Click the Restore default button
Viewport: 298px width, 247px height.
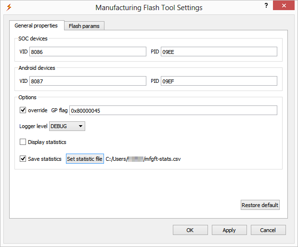[x=260, y=205]
